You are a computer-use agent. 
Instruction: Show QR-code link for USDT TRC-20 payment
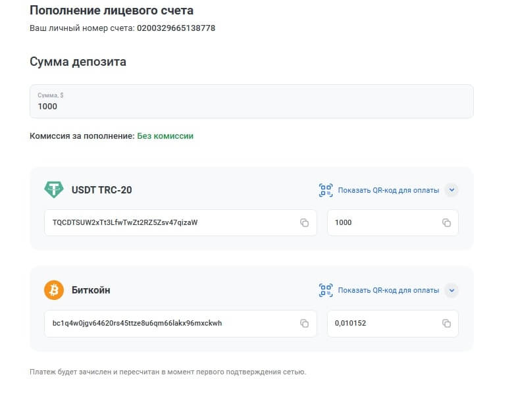pos(388,190)
